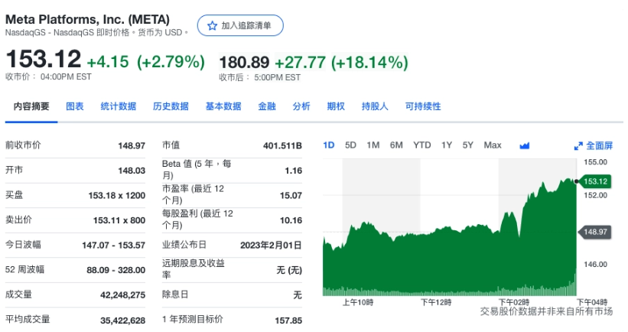Set chart range to YTD
Screen dimensions: 628x332
pos(422,145)
